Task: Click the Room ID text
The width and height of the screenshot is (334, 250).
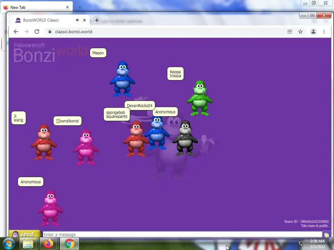Action: coord(306,221)
